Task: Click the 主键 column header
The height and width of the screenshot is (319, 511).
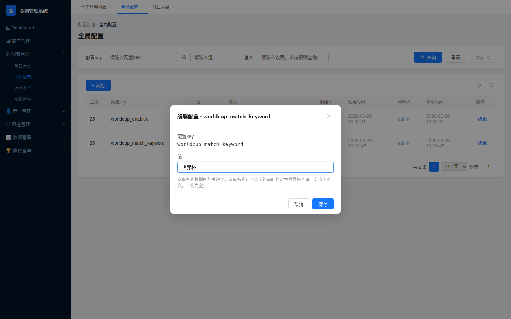Action: click(x=94, y=102)
